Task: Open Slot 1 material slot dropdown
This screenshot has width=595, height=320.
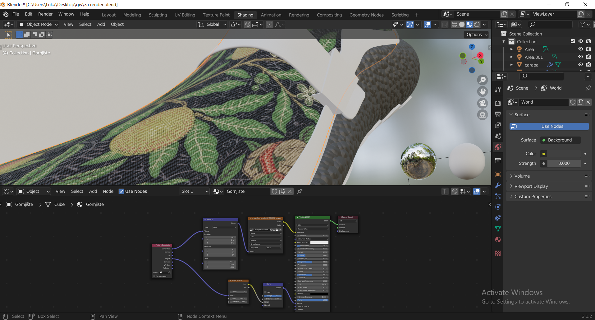Action: click(x=195, y=191)
